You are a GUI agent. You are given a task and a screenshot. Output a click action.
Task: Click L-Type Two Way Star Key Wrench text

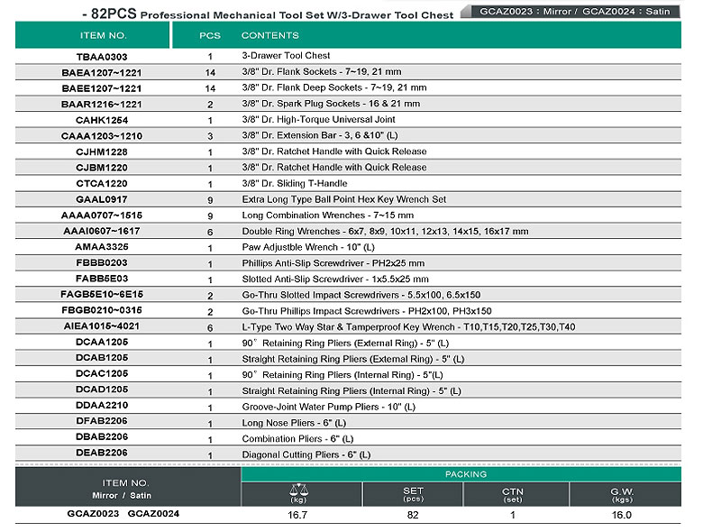click(x=408, y=327)
